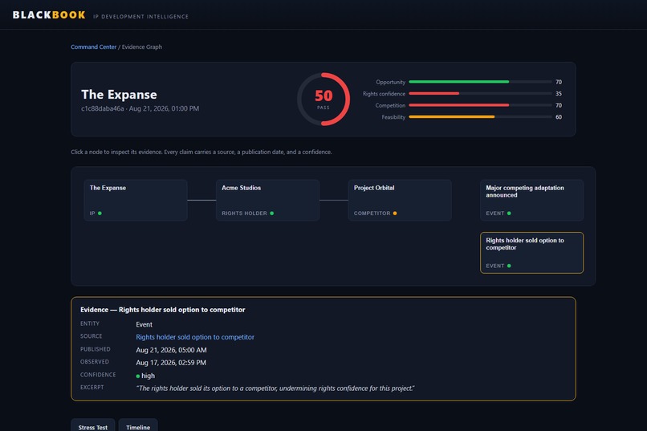The height and width of the screenshot is (431, 647).
Task: Click the run ID c1c88daba46a text
Action: (102, 108)
